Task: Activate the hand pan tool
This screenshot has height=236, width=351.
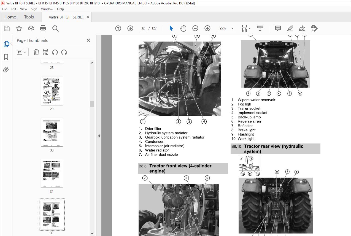Action: pos(183,28)
